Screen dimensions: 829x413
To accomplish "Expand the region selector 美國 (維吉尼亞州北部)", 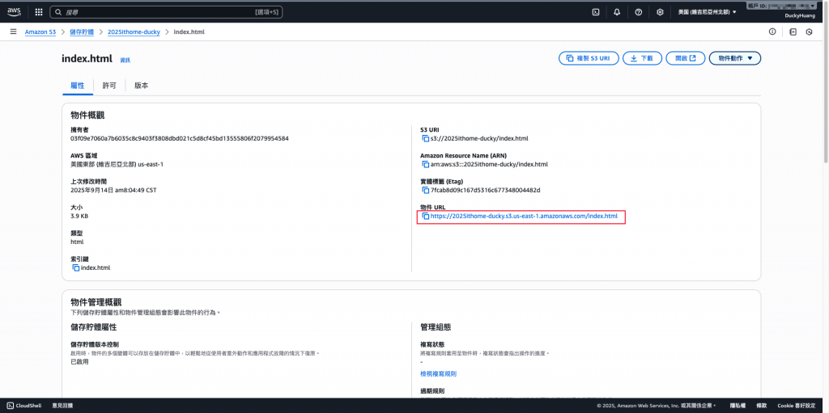I will point(708,12).
